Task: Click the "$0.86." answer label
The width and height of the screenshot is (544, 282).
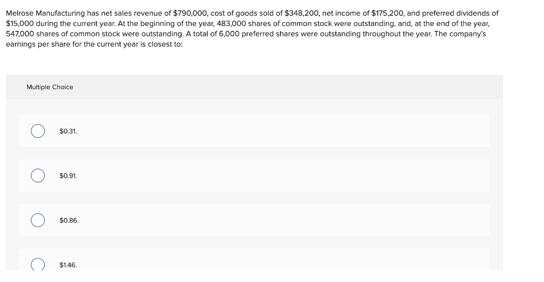Action: 69,221
